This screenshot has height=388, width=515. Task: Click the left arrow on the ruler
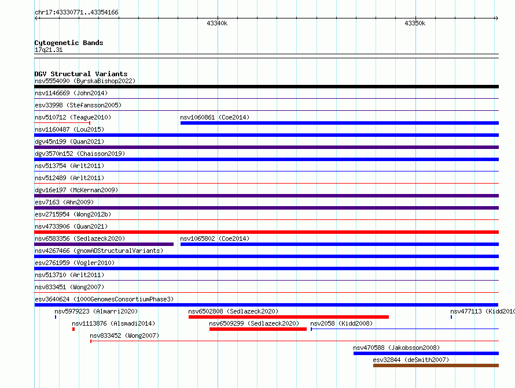36,18
